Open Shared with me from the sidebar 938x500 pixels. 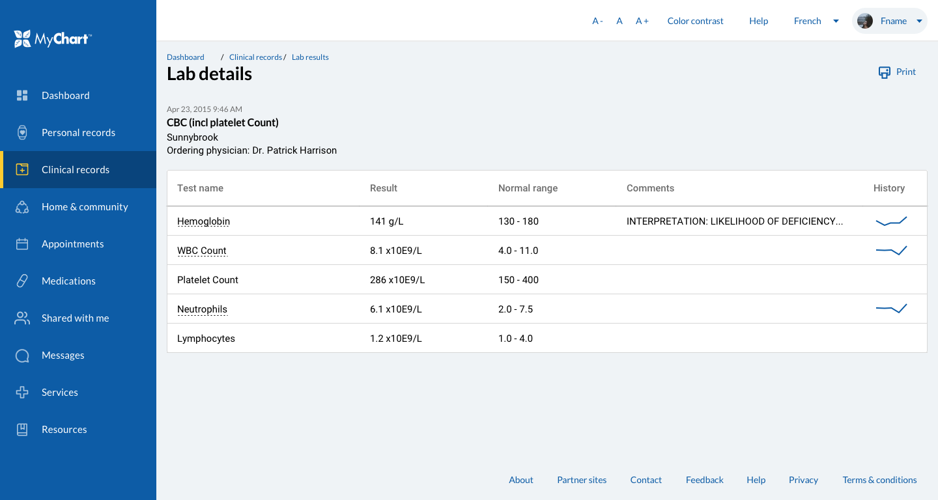click(21, 318)
